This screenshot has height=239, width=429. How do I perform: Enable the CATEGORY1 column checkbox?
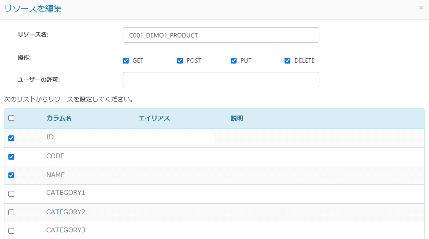coord(11,194)
